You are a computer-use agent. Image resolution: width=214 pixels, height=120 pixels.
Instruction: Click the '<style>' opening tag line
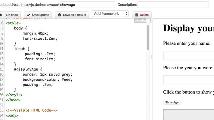point(13,23)
